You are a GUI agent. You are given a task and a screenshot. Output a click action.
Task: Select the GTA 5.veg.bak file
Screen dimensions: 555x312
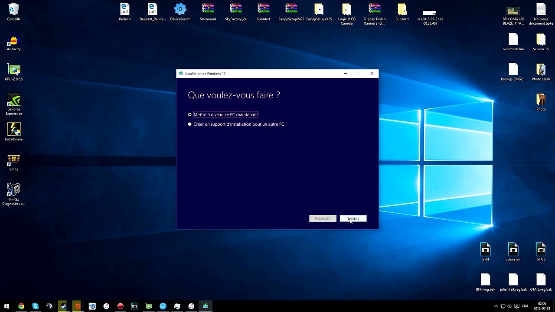(x=541, y=283)
